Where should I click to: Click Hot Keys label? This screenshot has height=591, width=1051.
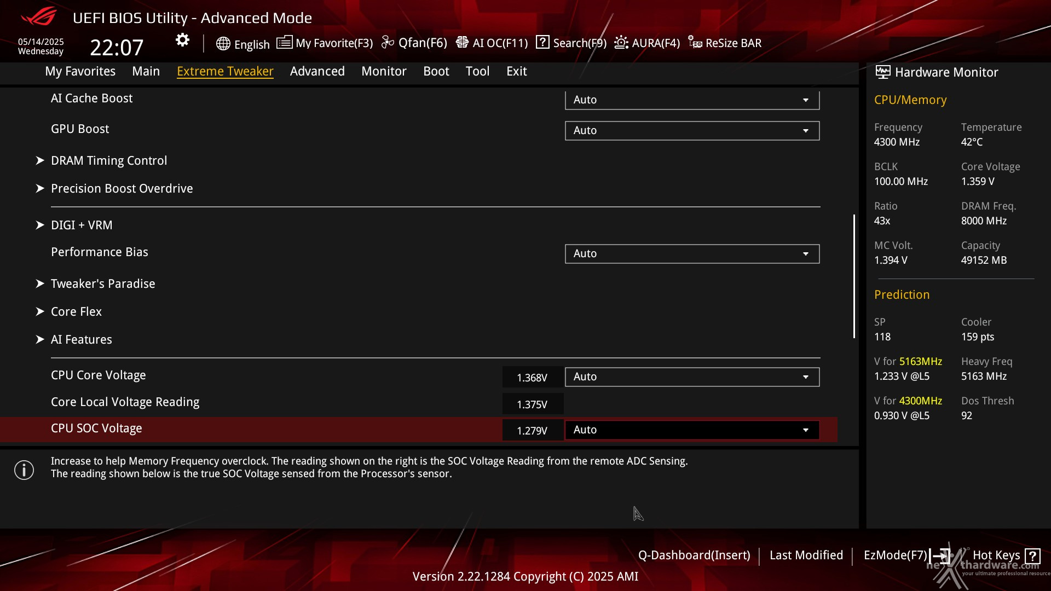pos(996,555)
